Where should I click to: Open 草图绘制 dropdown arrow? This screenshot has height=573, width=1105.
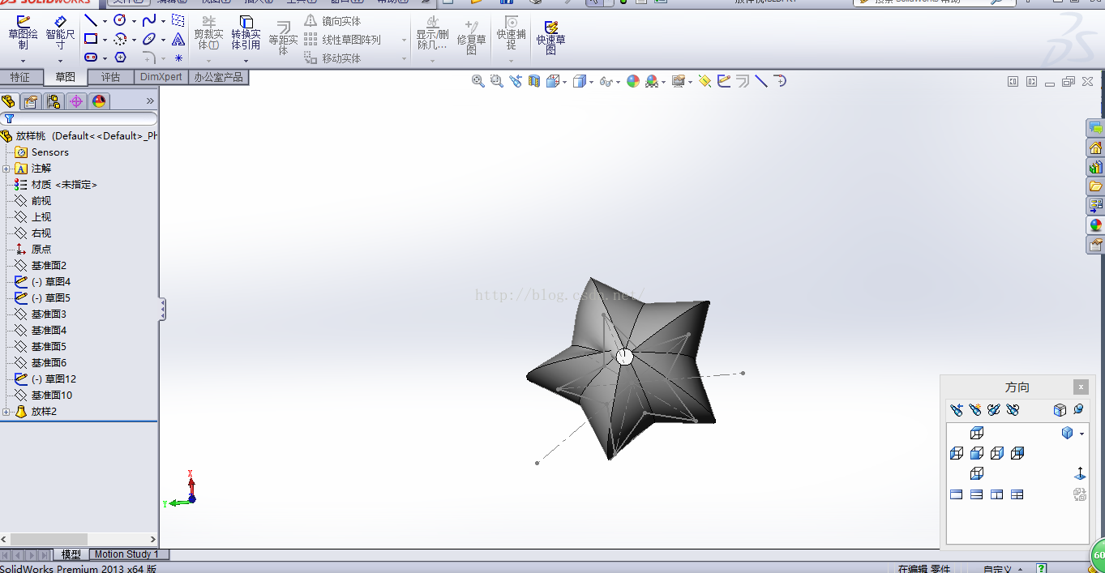(x=23, y=60)
